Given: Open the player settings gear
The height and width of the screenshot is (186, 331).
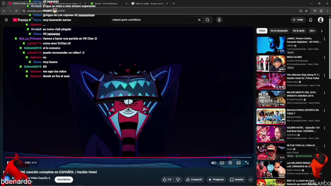Looking at the screenshot, I should click(x=230, y=163).
